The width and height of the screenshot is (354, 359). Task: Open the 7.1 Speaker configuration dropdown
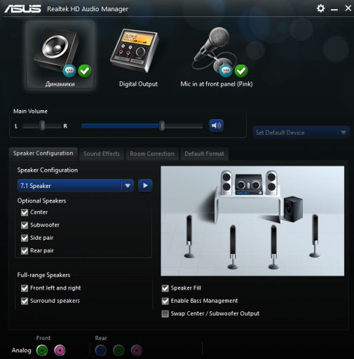pos(76,186)
